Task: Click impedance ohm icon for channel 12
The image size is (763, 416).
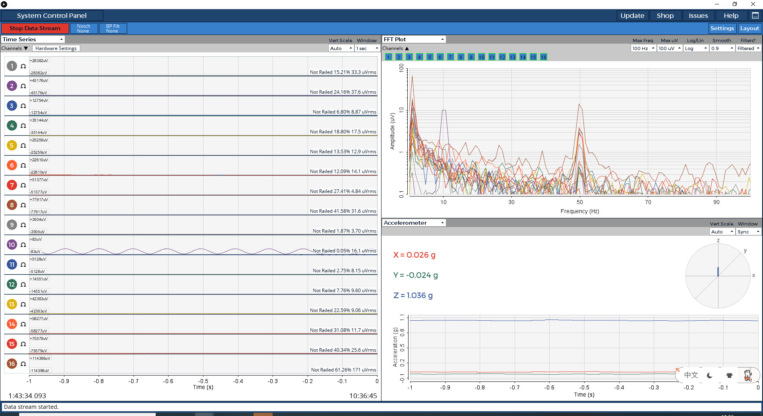Action: coord(23,285)
